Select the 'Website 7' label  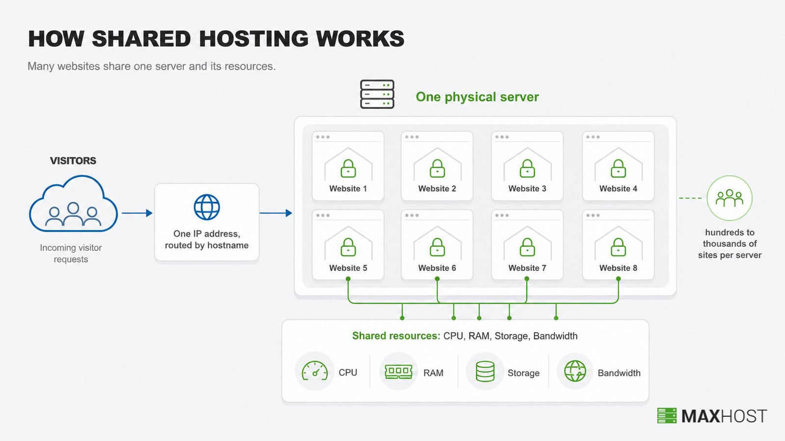[527, 268]
